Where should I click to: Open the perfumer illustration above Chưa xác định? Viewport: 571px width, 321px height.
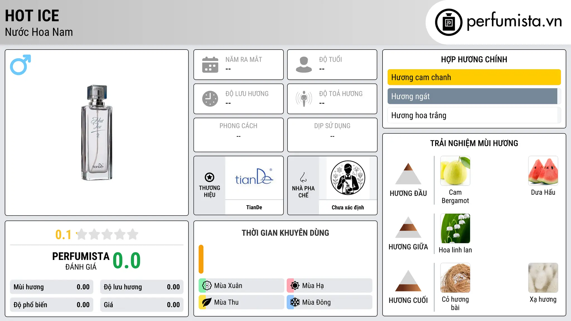pyautogui.click(x=348, y=178)
